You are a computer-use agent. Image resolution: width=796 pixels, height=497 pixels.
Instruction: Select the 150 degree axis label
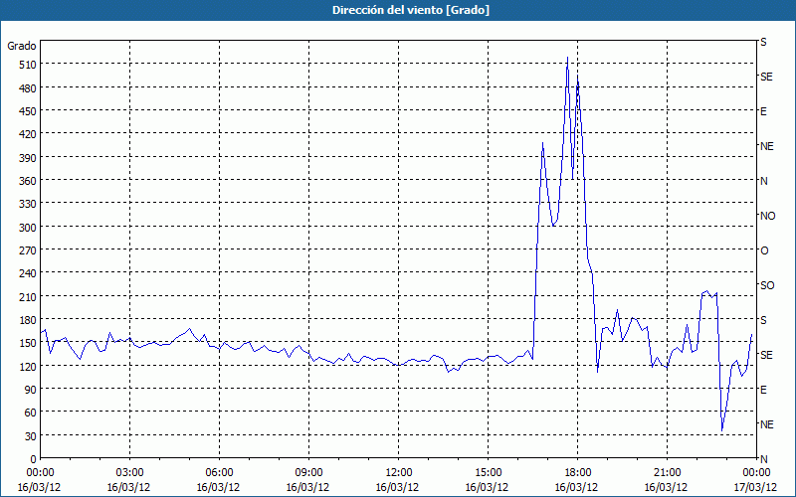point(28,343)
